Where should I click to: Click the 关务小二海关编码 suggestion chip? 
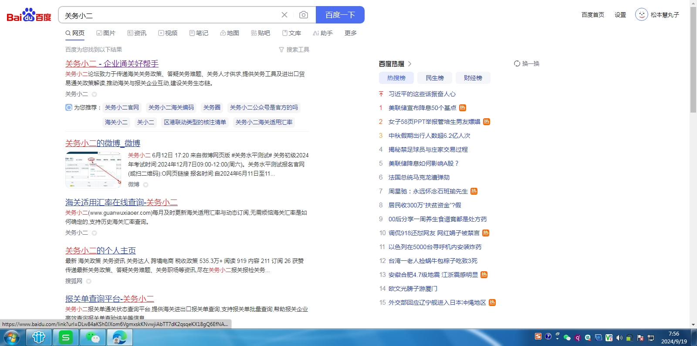[171, 107]
